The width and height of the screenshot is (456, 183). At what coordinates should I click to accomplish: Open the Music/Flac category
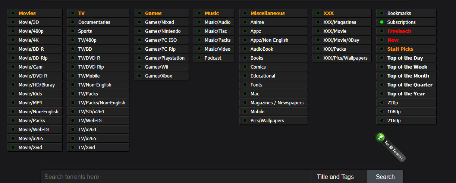[216, 31]
